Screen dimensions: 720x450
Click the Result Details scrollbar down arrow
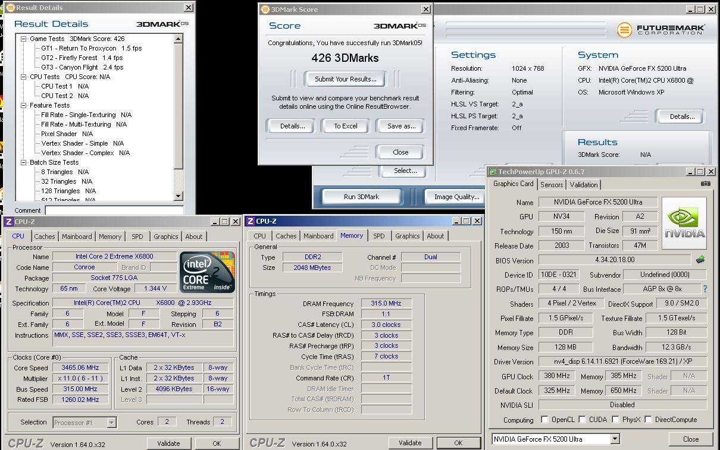pyautogui.click(x=179, y=196)
